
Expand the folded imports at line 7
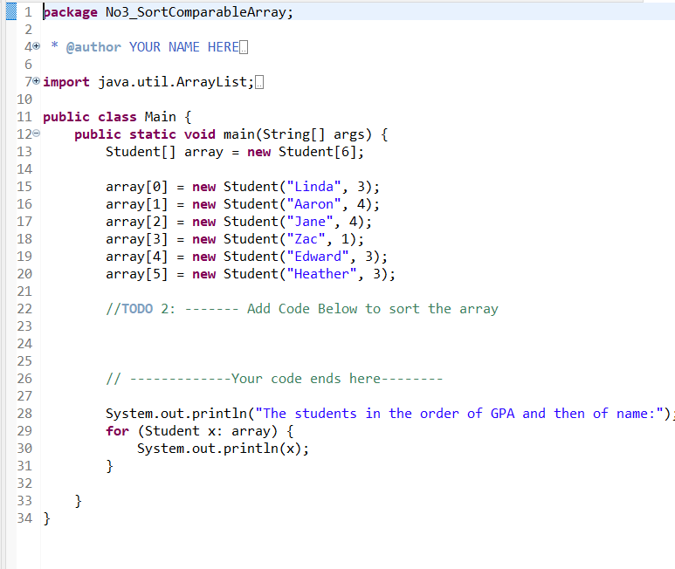37,80
